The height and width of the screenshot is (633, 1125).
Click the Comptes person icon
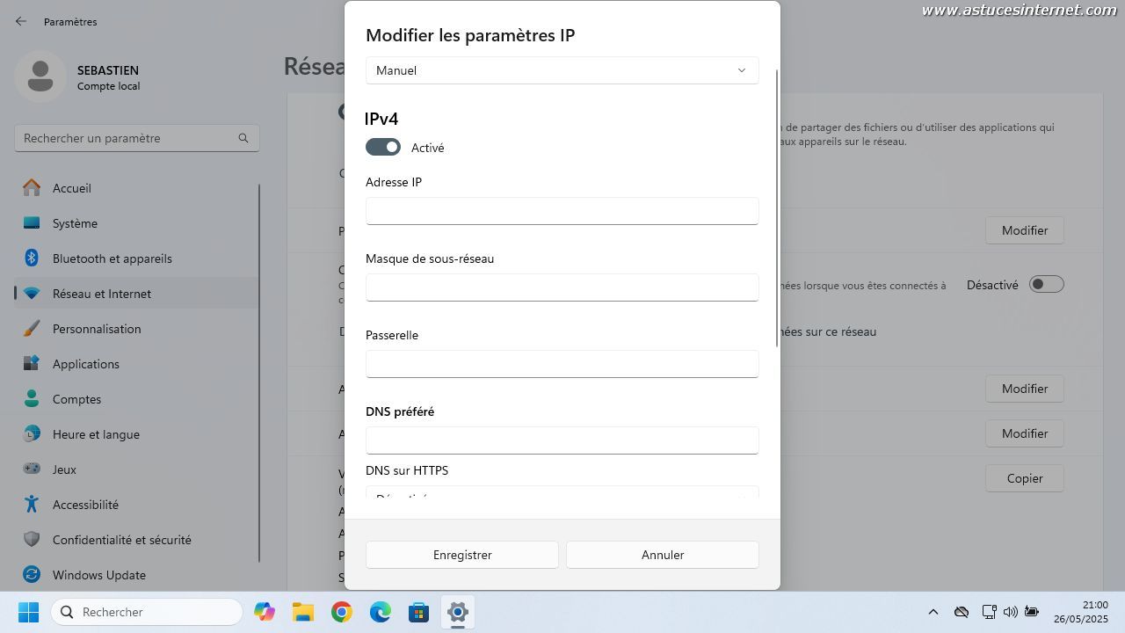click(32, 399)
